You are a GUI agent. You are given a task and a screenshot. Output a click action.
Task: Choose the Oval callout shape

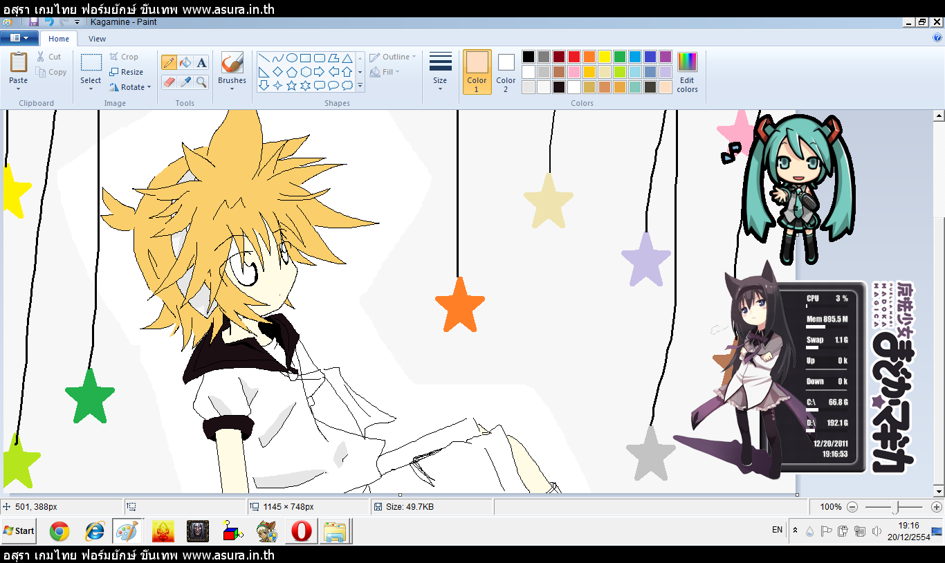(333, 86)
